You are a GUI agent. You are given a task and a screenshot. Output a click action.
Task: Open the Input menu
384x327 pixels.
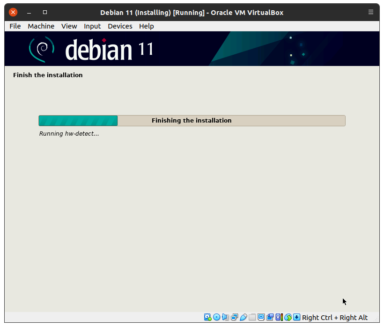click(92, 26)
